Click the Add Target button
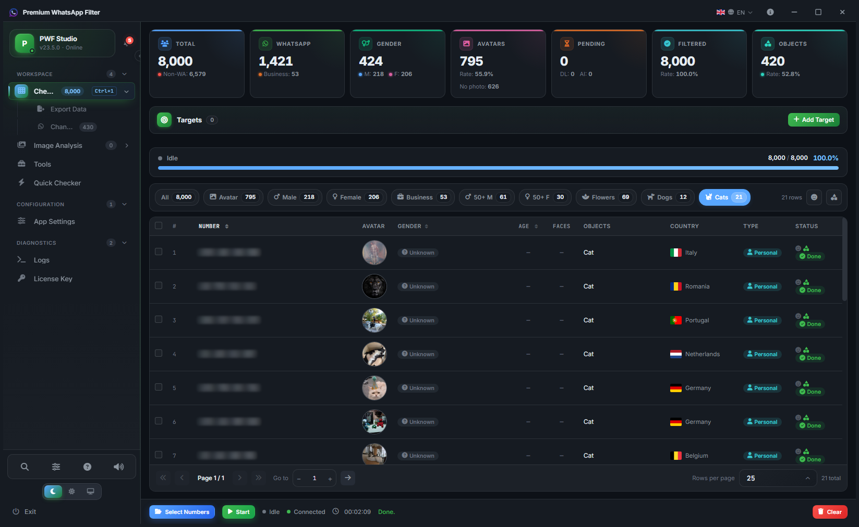The image size is (859, 527). (814, 120)
